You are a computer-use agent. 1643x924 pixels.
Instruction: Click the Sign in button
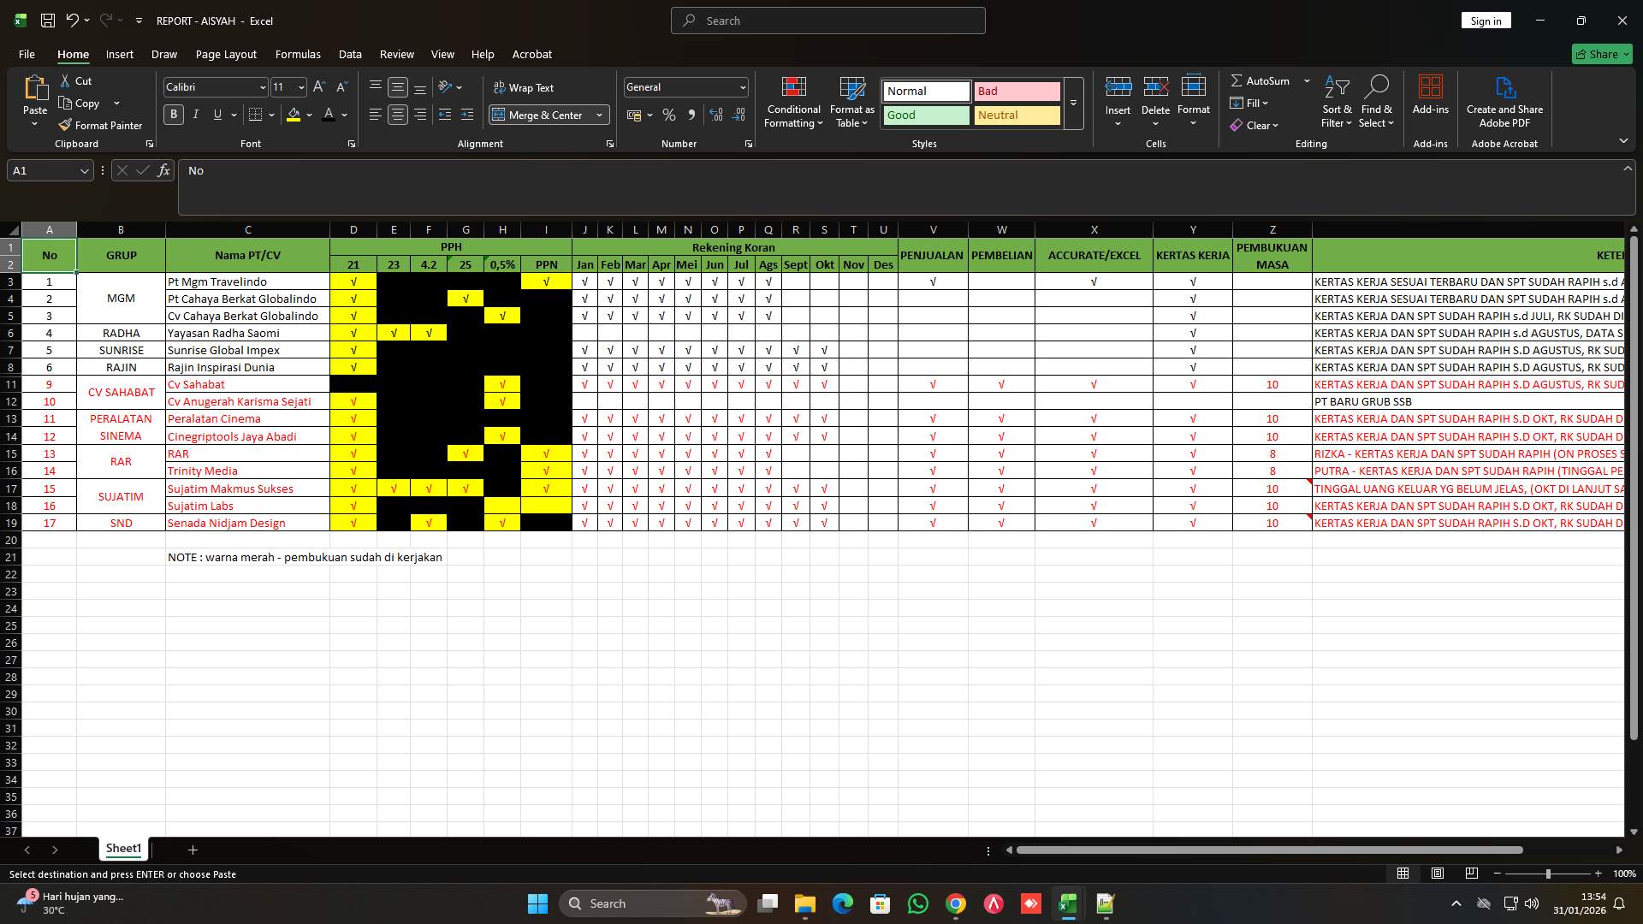point(1486,20)
